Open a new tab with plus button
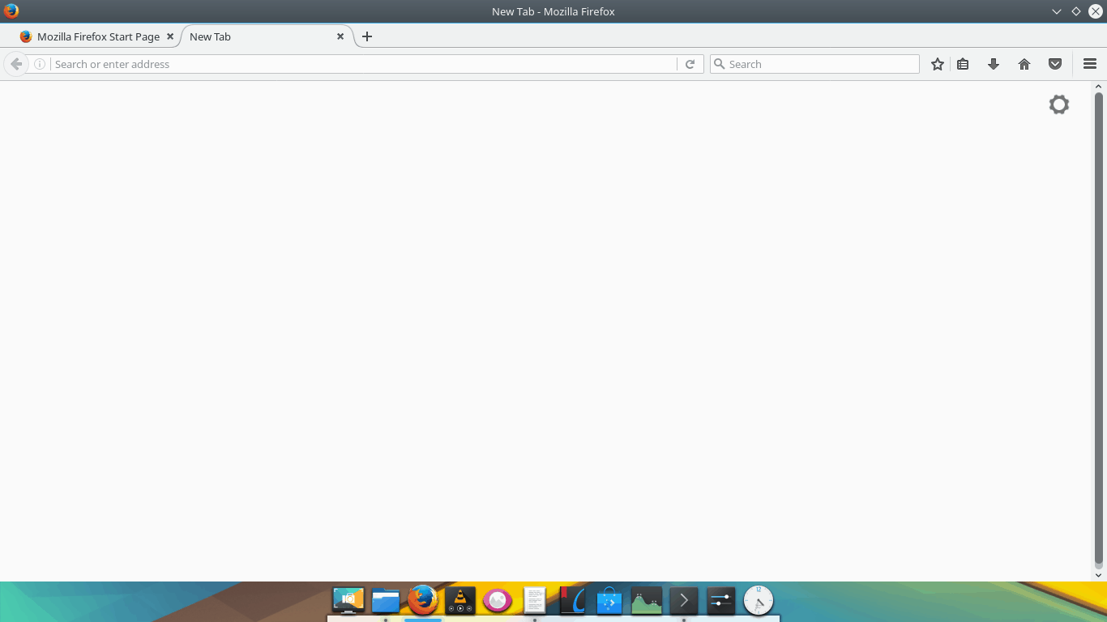 pyautogui.click(x=367, y=36)
